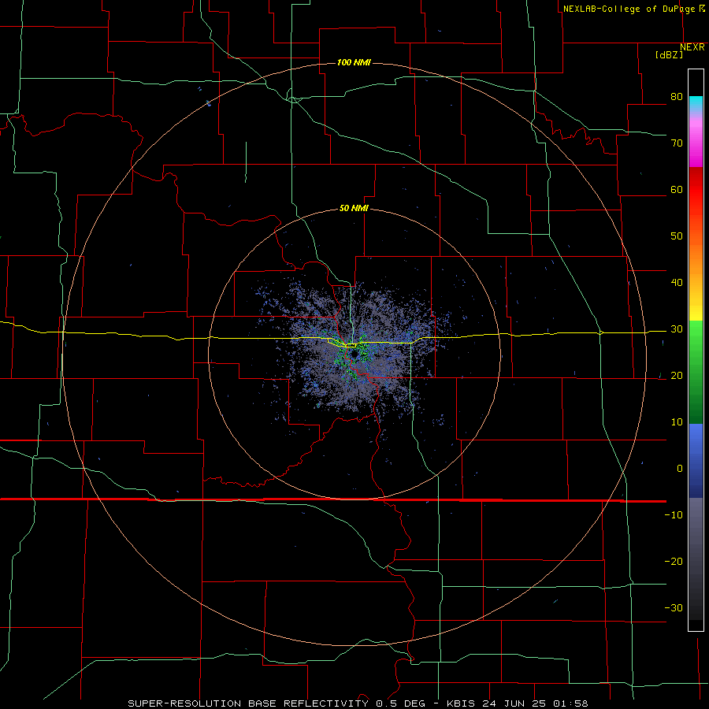Click the 40 dBZ scale value
The height and width of the screenshot is (709, 709).
coord(677,283)
